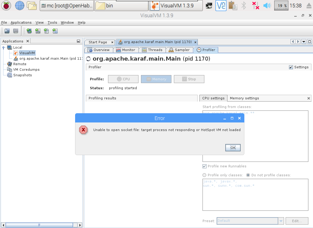This screenshot has width=313, height=228.
Task: Click the Load snapshot toolbar icon
Action: tap(7, 31)
